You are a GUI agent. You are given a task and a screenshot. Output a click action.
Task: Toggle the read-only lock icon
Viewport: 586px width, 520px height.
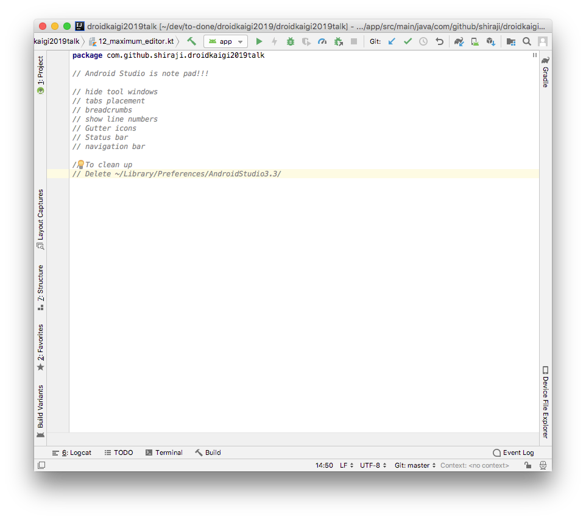pos(528,465)
